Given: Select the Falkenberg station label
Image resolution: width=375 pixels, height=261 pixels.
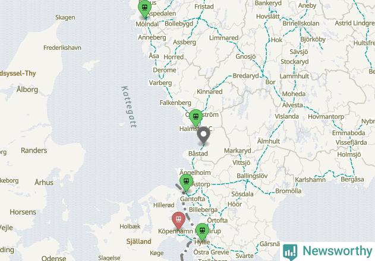Looking at the screenshot, I should pyautogui.click(x=175, y=103).
